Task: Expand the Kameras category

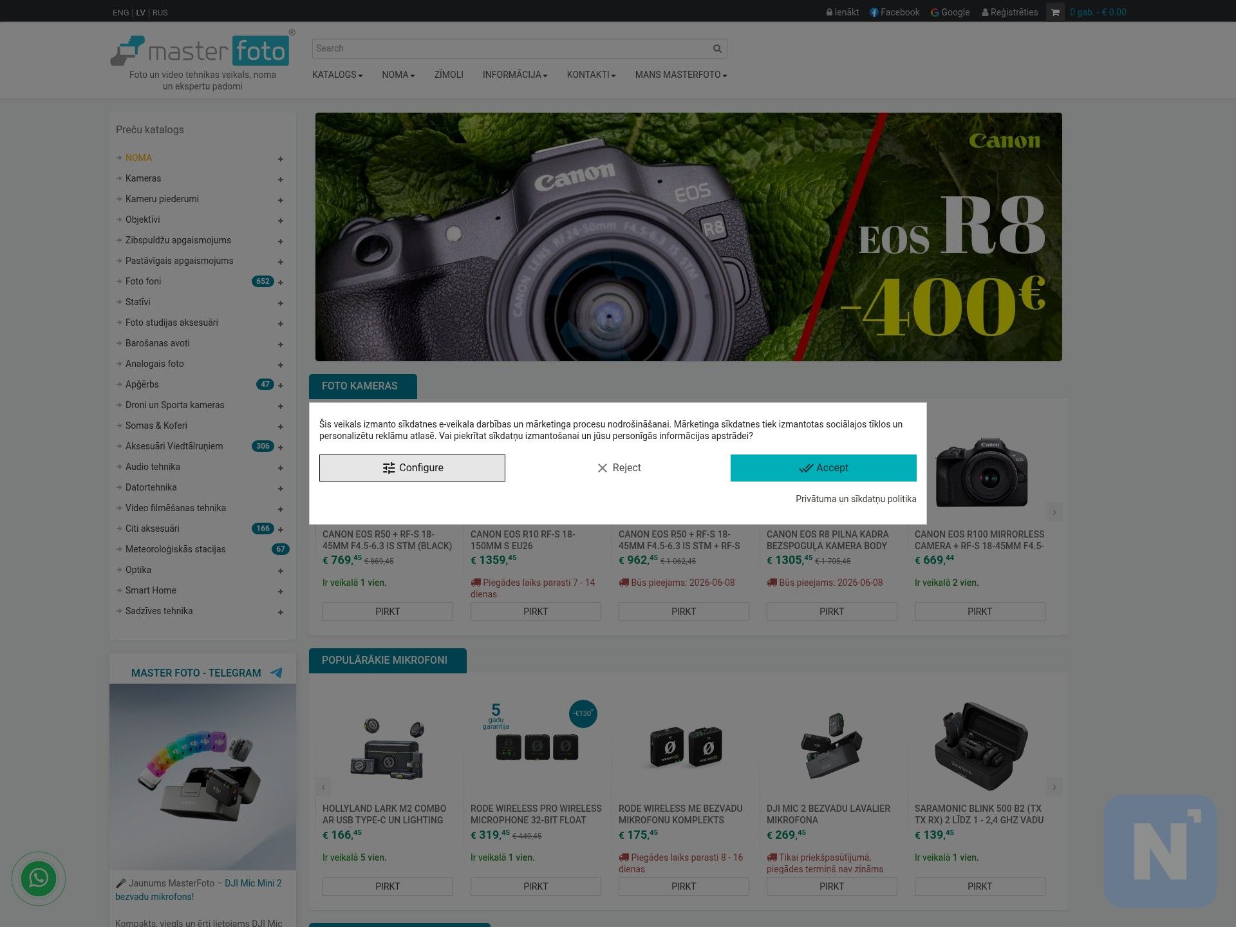Action: click(281, 180)
